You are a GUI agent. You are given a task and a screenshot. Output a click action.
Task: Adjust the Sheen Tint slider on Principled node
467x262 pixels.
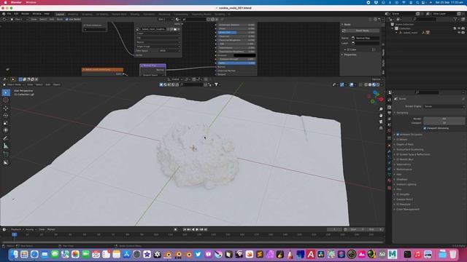click(x=236, y=32)
